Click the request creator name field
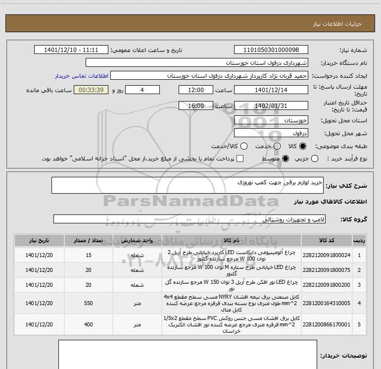Image resolution: width=381 pixels, height=369 pixels. tap(209, 76)
